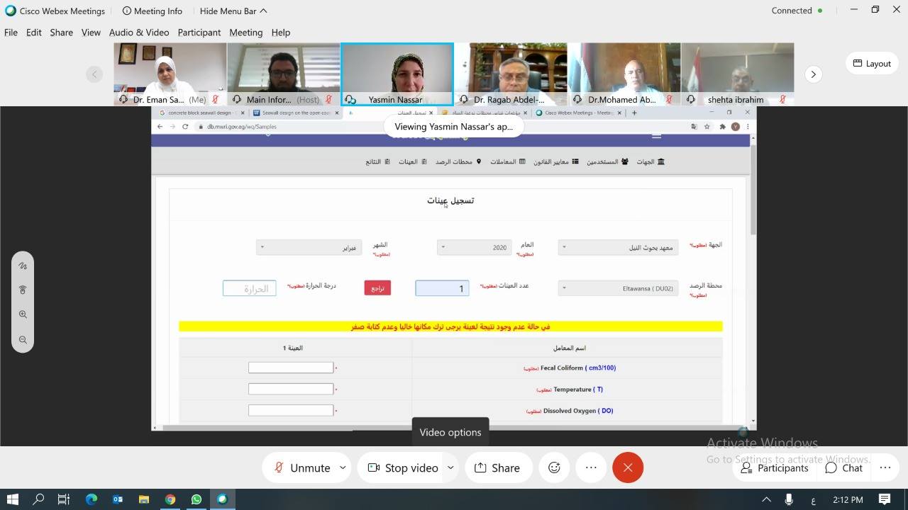The width and height of the screenshot is (908, 510).
Task: Click the Share button
Action: (x=497, y=467)
